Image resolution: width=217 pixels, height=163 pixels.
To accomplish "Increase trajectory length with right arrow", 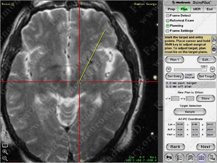I will pyautogui.click(x=212, y=69).
